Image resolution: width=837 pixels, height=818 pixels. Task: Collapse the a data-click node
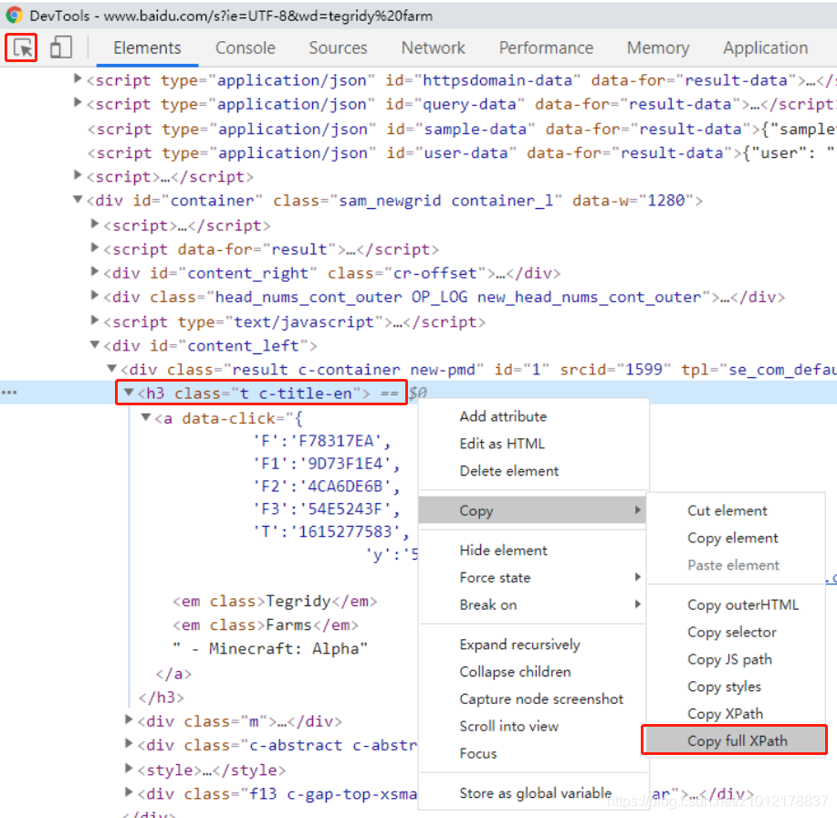point(146,417)
